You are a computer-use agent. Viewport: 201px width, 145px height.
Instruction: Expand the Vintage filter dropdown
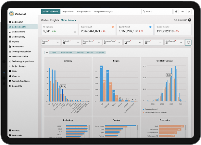pos(153,42)
